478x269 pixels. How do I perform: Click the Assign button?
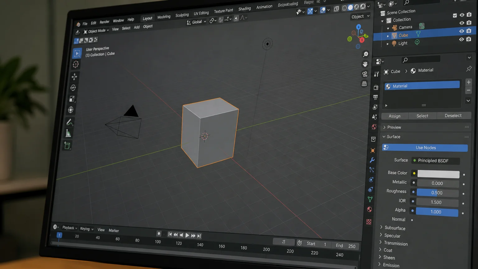(x=395, y=116)
